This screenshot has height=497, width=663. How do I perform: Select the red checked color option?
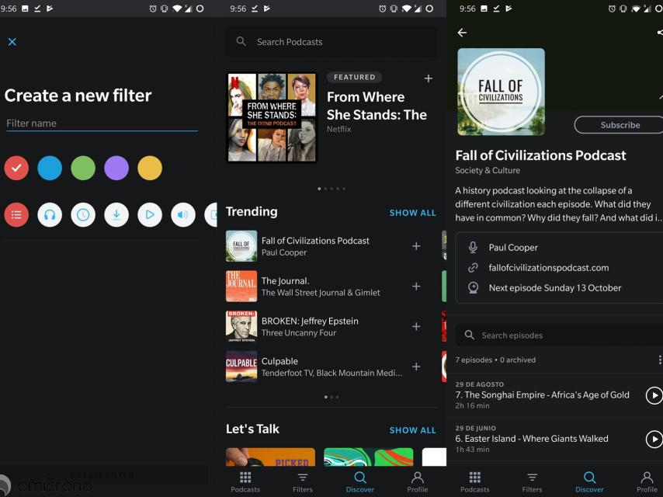click(16, 168)
